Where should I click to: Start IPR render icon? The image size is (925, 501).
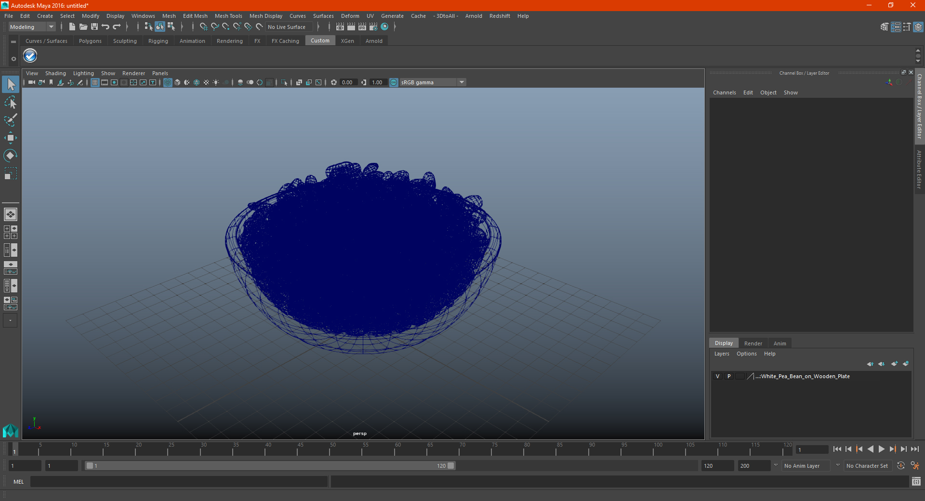click(362, 27)
